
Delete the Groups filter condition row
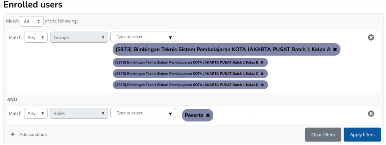click(371, 37)
